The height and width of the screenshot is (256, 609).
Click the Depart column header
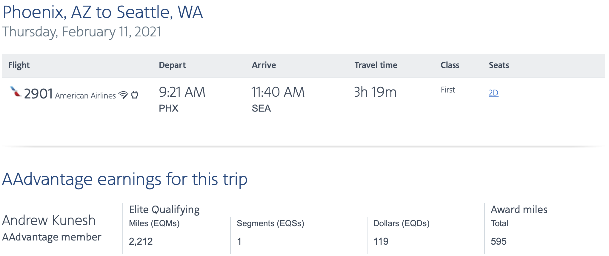point(173,65)
